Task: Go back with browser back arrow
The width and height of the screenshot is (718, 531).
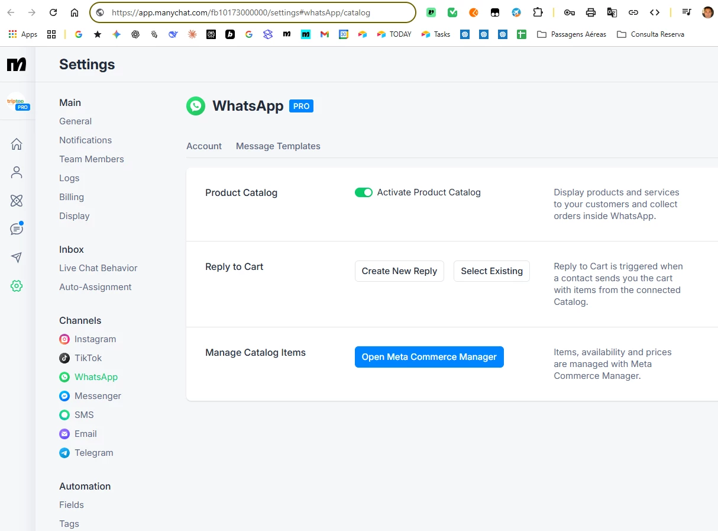Action: point(11,12)
